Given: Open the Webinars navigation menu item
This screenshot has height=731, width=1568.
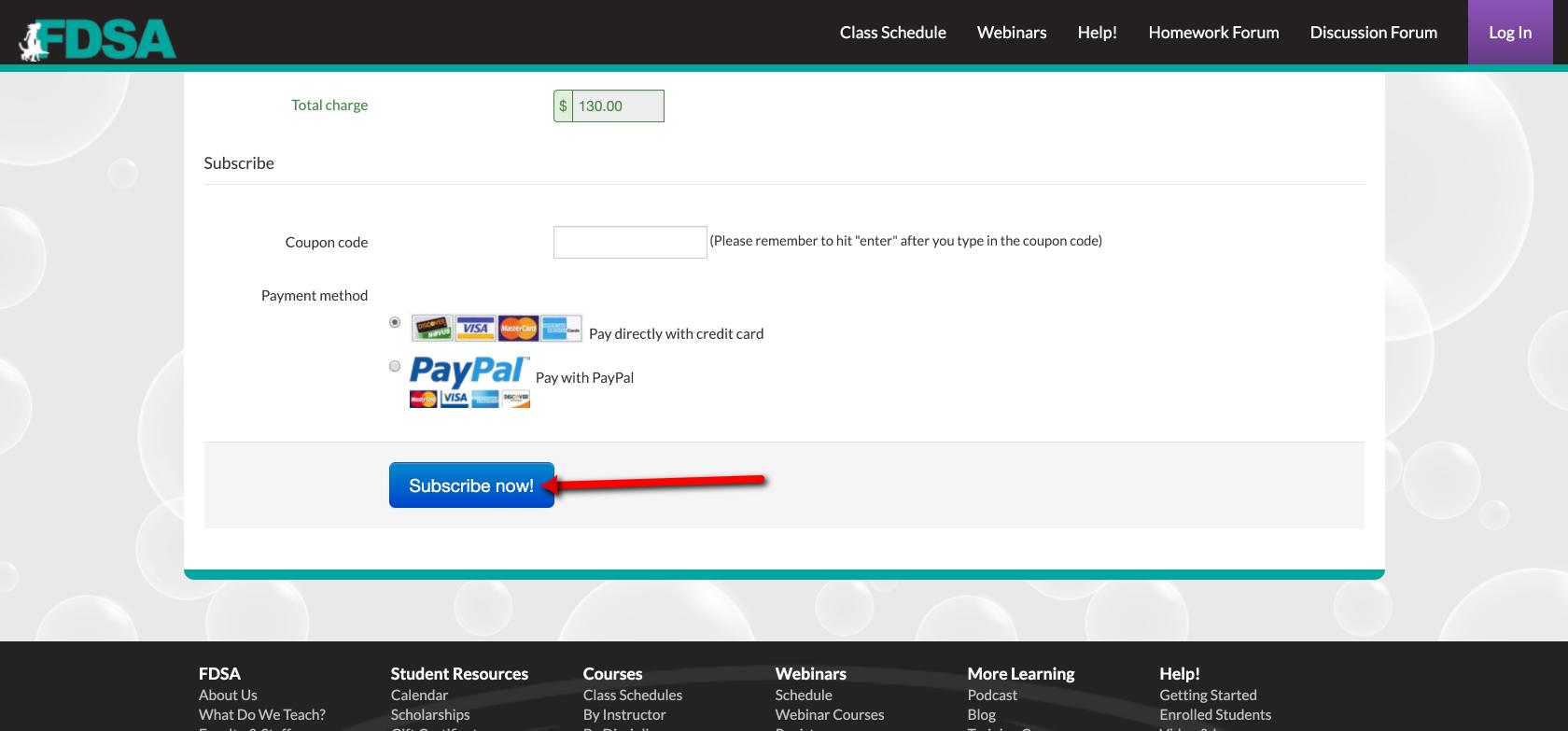Looking at the screenshot, I should pyautogui.click(x=1011, y=33).
